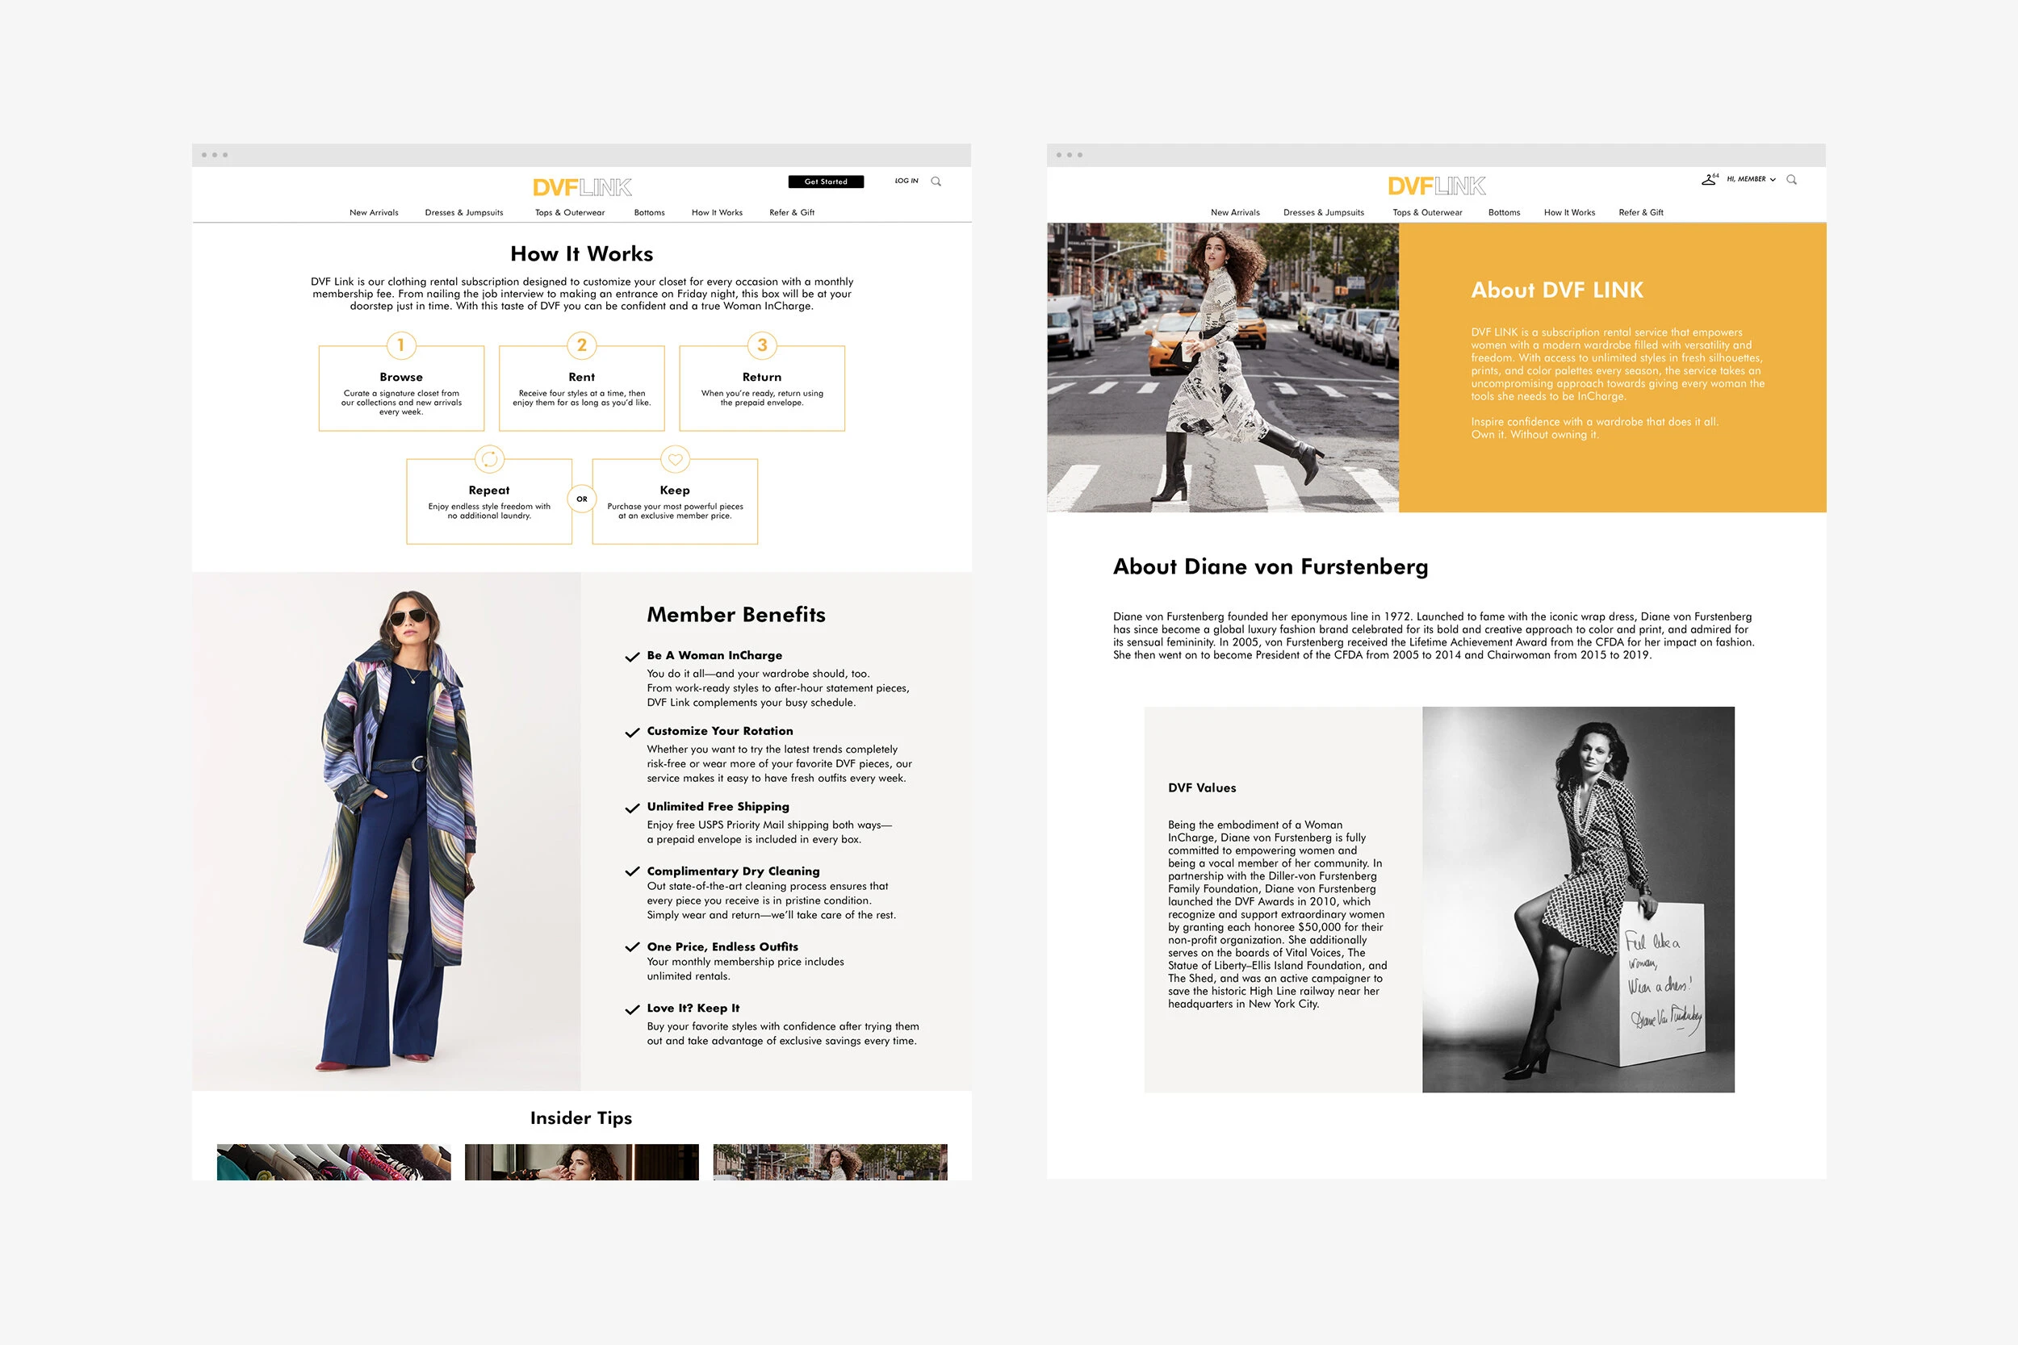Click the Rent step box

click(582, 389)
